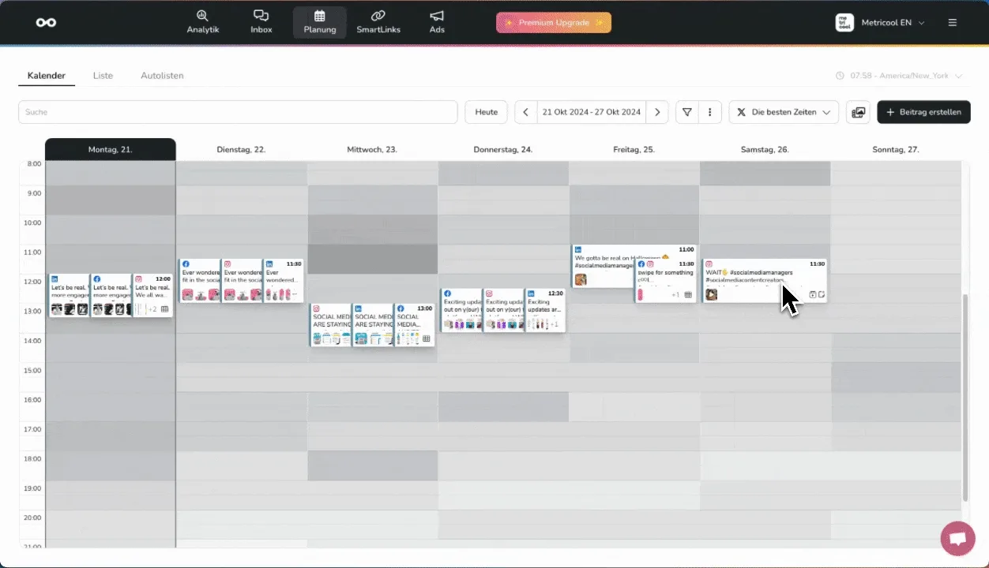Open the hamburger menu at top right
The width and height of the screenshot is (989, 568).
[953, 23]
